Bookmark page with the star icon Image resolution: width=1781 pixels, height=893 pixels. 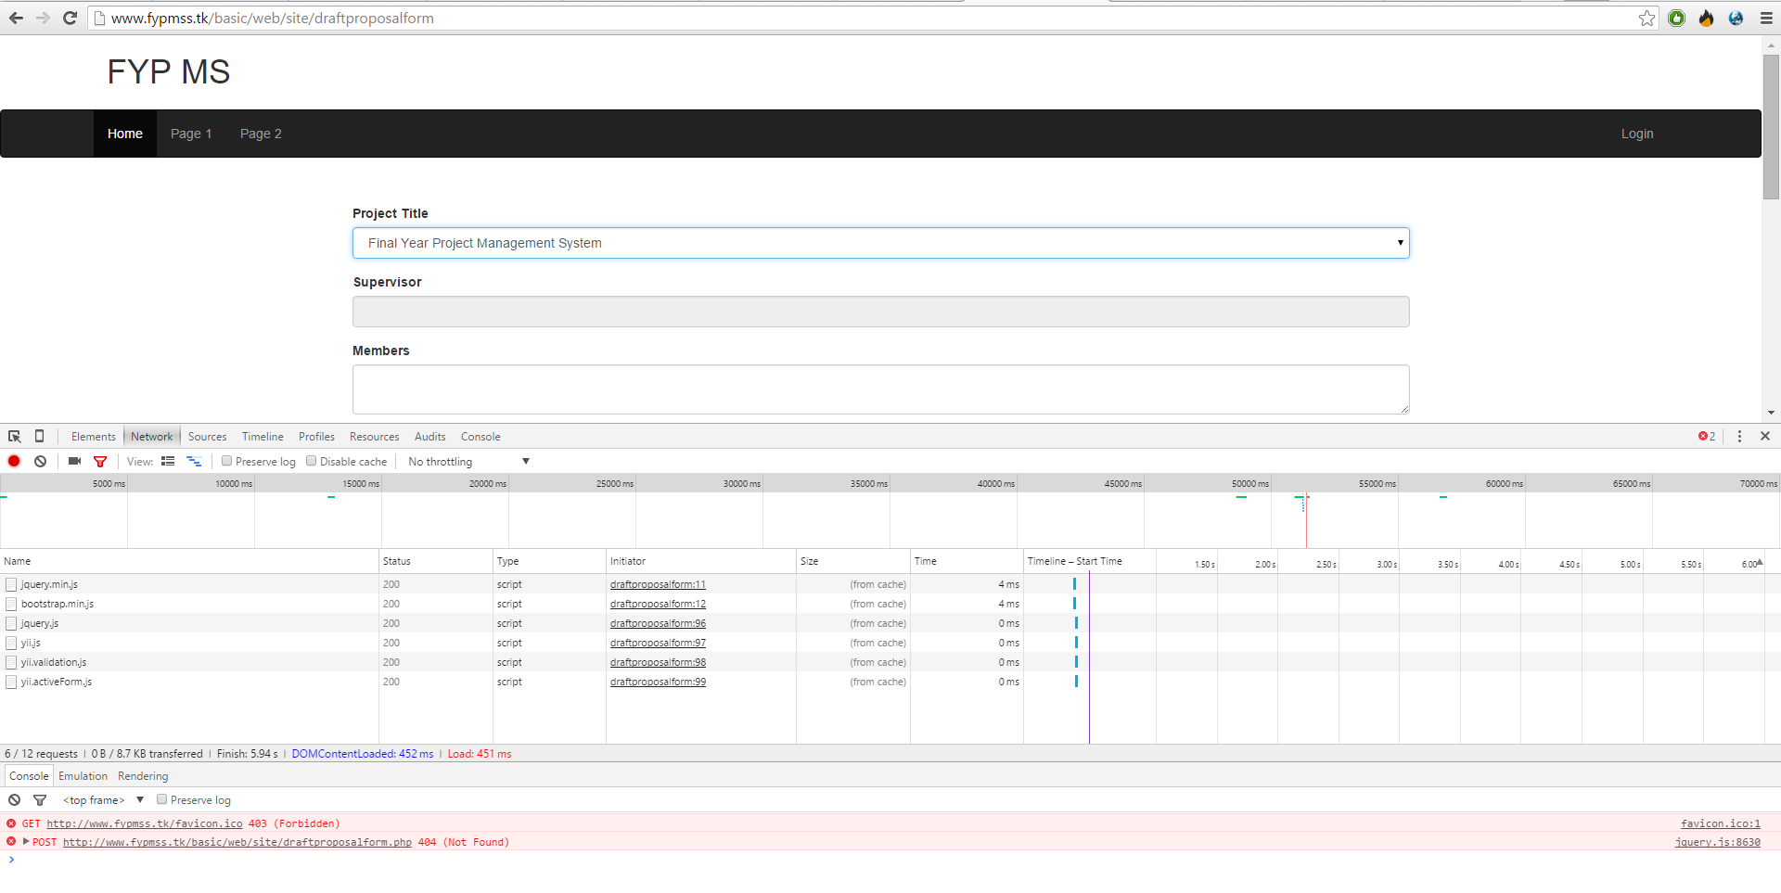[1646, 18]
